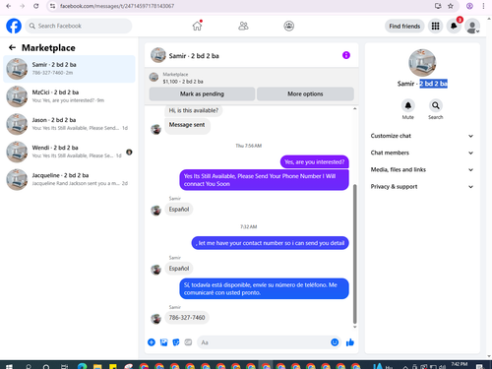This screenshot has height=369, width=492.
Task: Open the Jacqueline - 2 bd 2 ba conversation
Action: point(69,179)
